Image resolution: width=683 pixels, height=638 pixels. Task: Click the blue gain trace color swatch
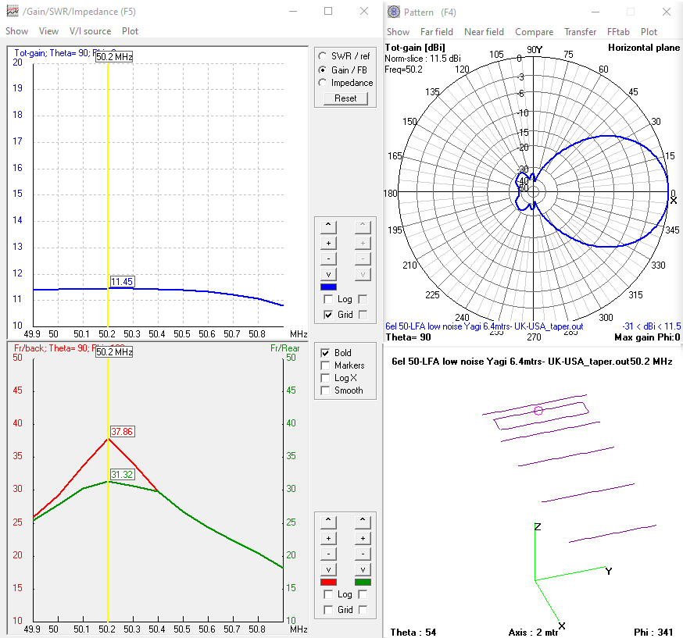tap(329, 287)
